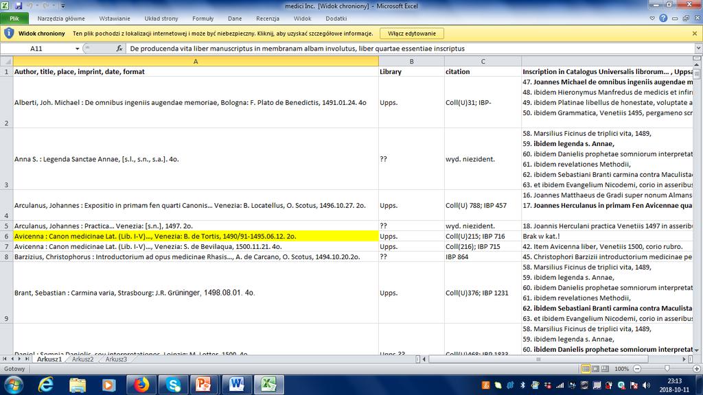This screenshot has height=395, width=703.
Task: Open Word from the taskbar
Action: 236,385
